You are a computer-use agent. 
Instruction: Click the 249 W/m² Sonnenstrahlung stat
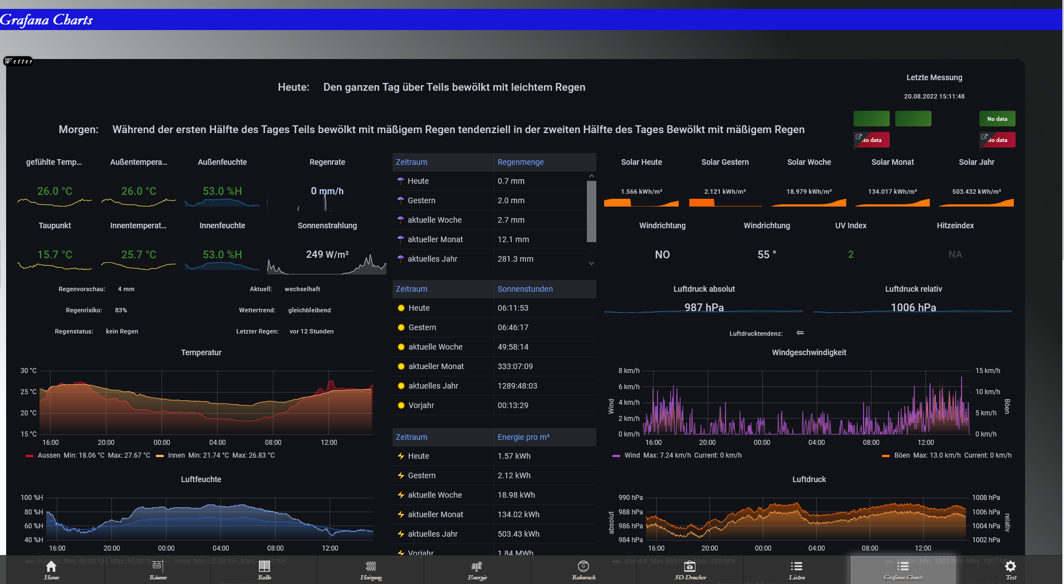[327, 254]
